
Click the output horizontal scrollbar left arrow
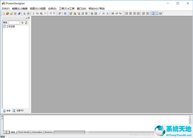(87, 132)
